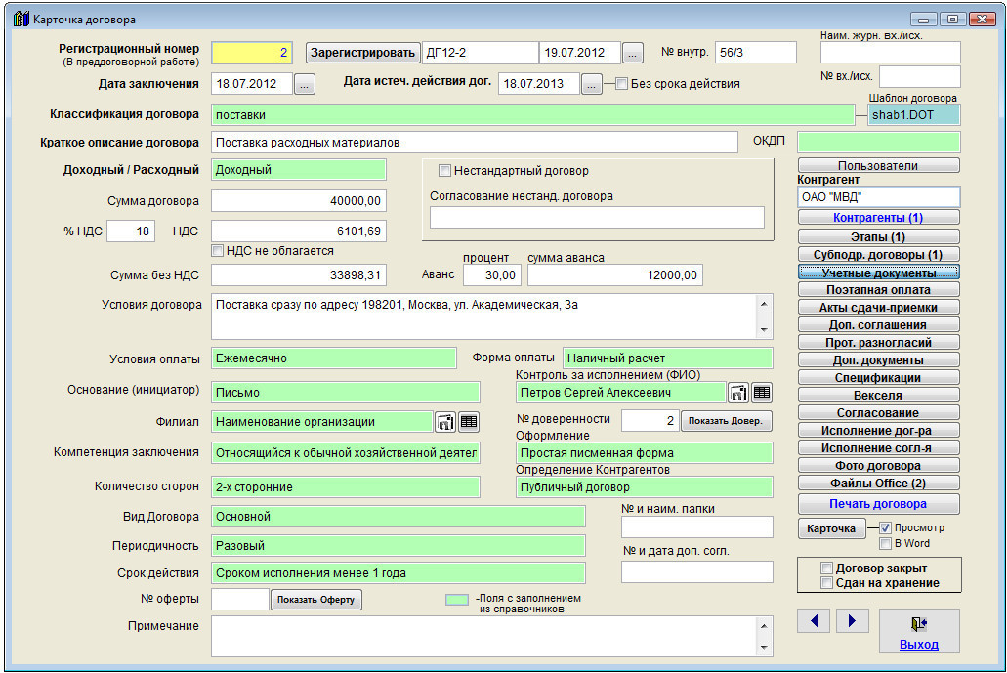The width and height of the screenshot is (1007, 673).
Task: Open the picker beside registration date 19.07.2012
Action: click(x=633, y=53)
